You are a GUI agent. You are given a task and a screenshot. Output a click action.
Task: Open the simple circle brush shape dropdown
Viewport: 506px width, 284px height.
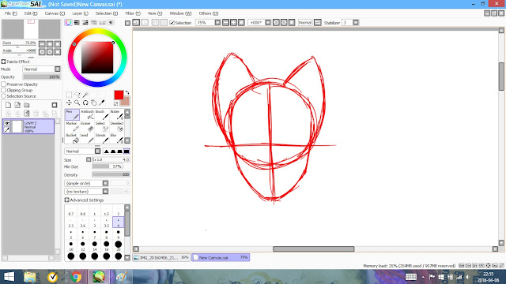pyautogui.click(x=86, y=183)
